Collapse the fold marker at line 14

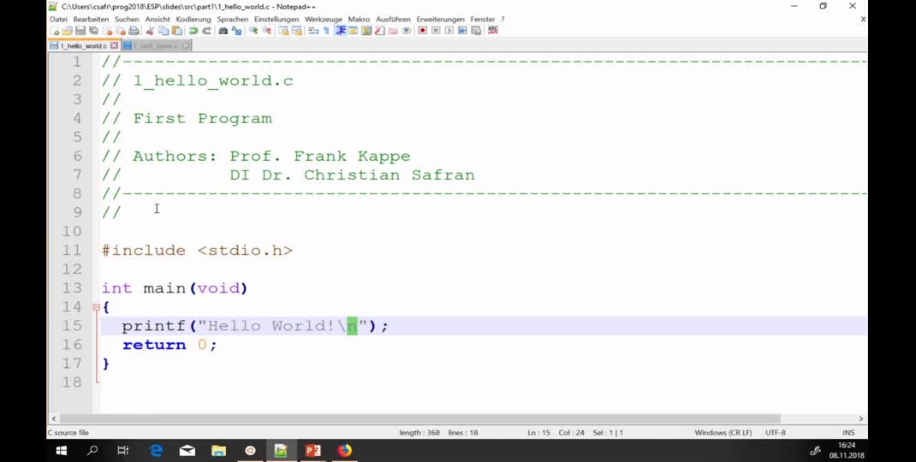coord(97,306)
